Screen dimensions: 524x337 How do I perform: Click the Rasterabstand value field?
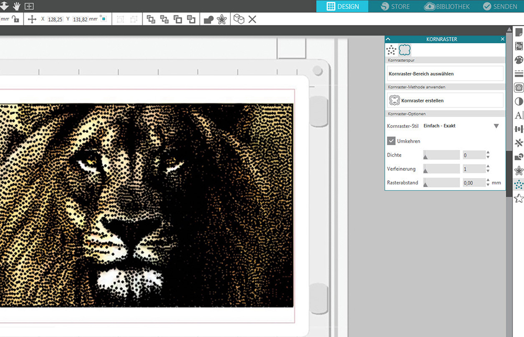tap(473, 183)
